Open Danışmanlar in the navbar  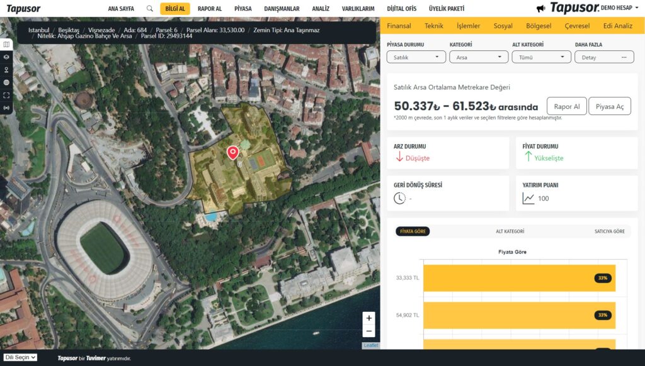[282, 9]
